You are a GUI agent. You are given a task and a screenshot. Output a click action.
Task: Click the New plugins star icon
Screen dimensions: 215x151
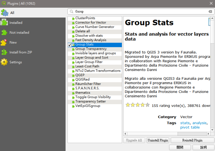click(4, 42)
